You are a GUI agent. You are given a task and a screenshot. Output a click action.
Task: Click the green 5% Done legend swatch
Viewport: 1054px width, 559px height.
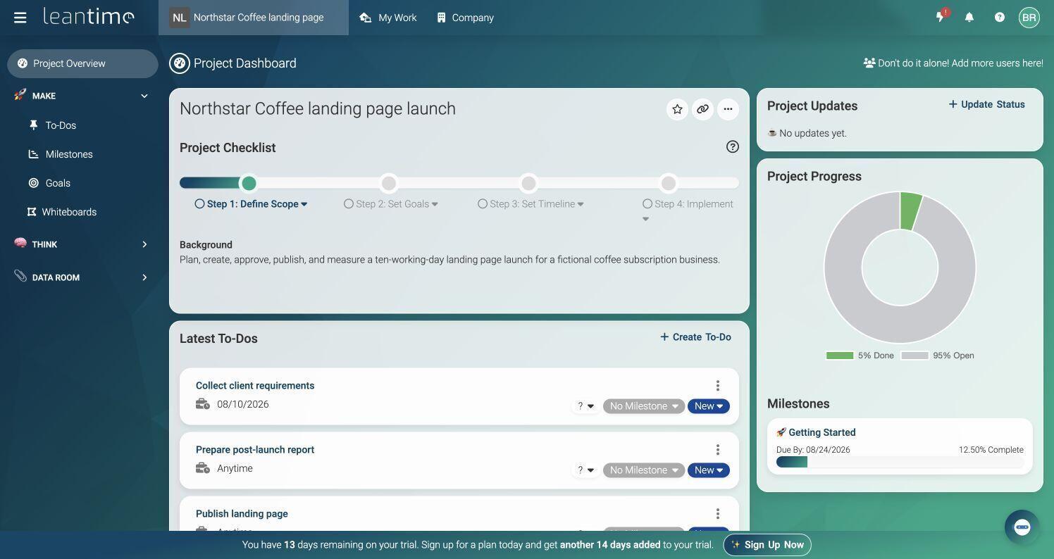point(840,356)
